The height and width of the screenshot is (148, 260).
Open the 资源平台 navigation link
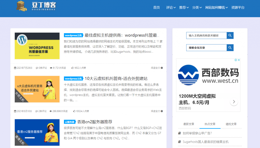[x=238, y=7]
